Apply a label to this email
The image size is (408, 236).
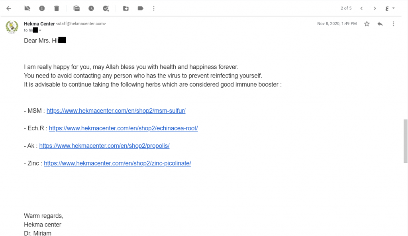(141, 8)
